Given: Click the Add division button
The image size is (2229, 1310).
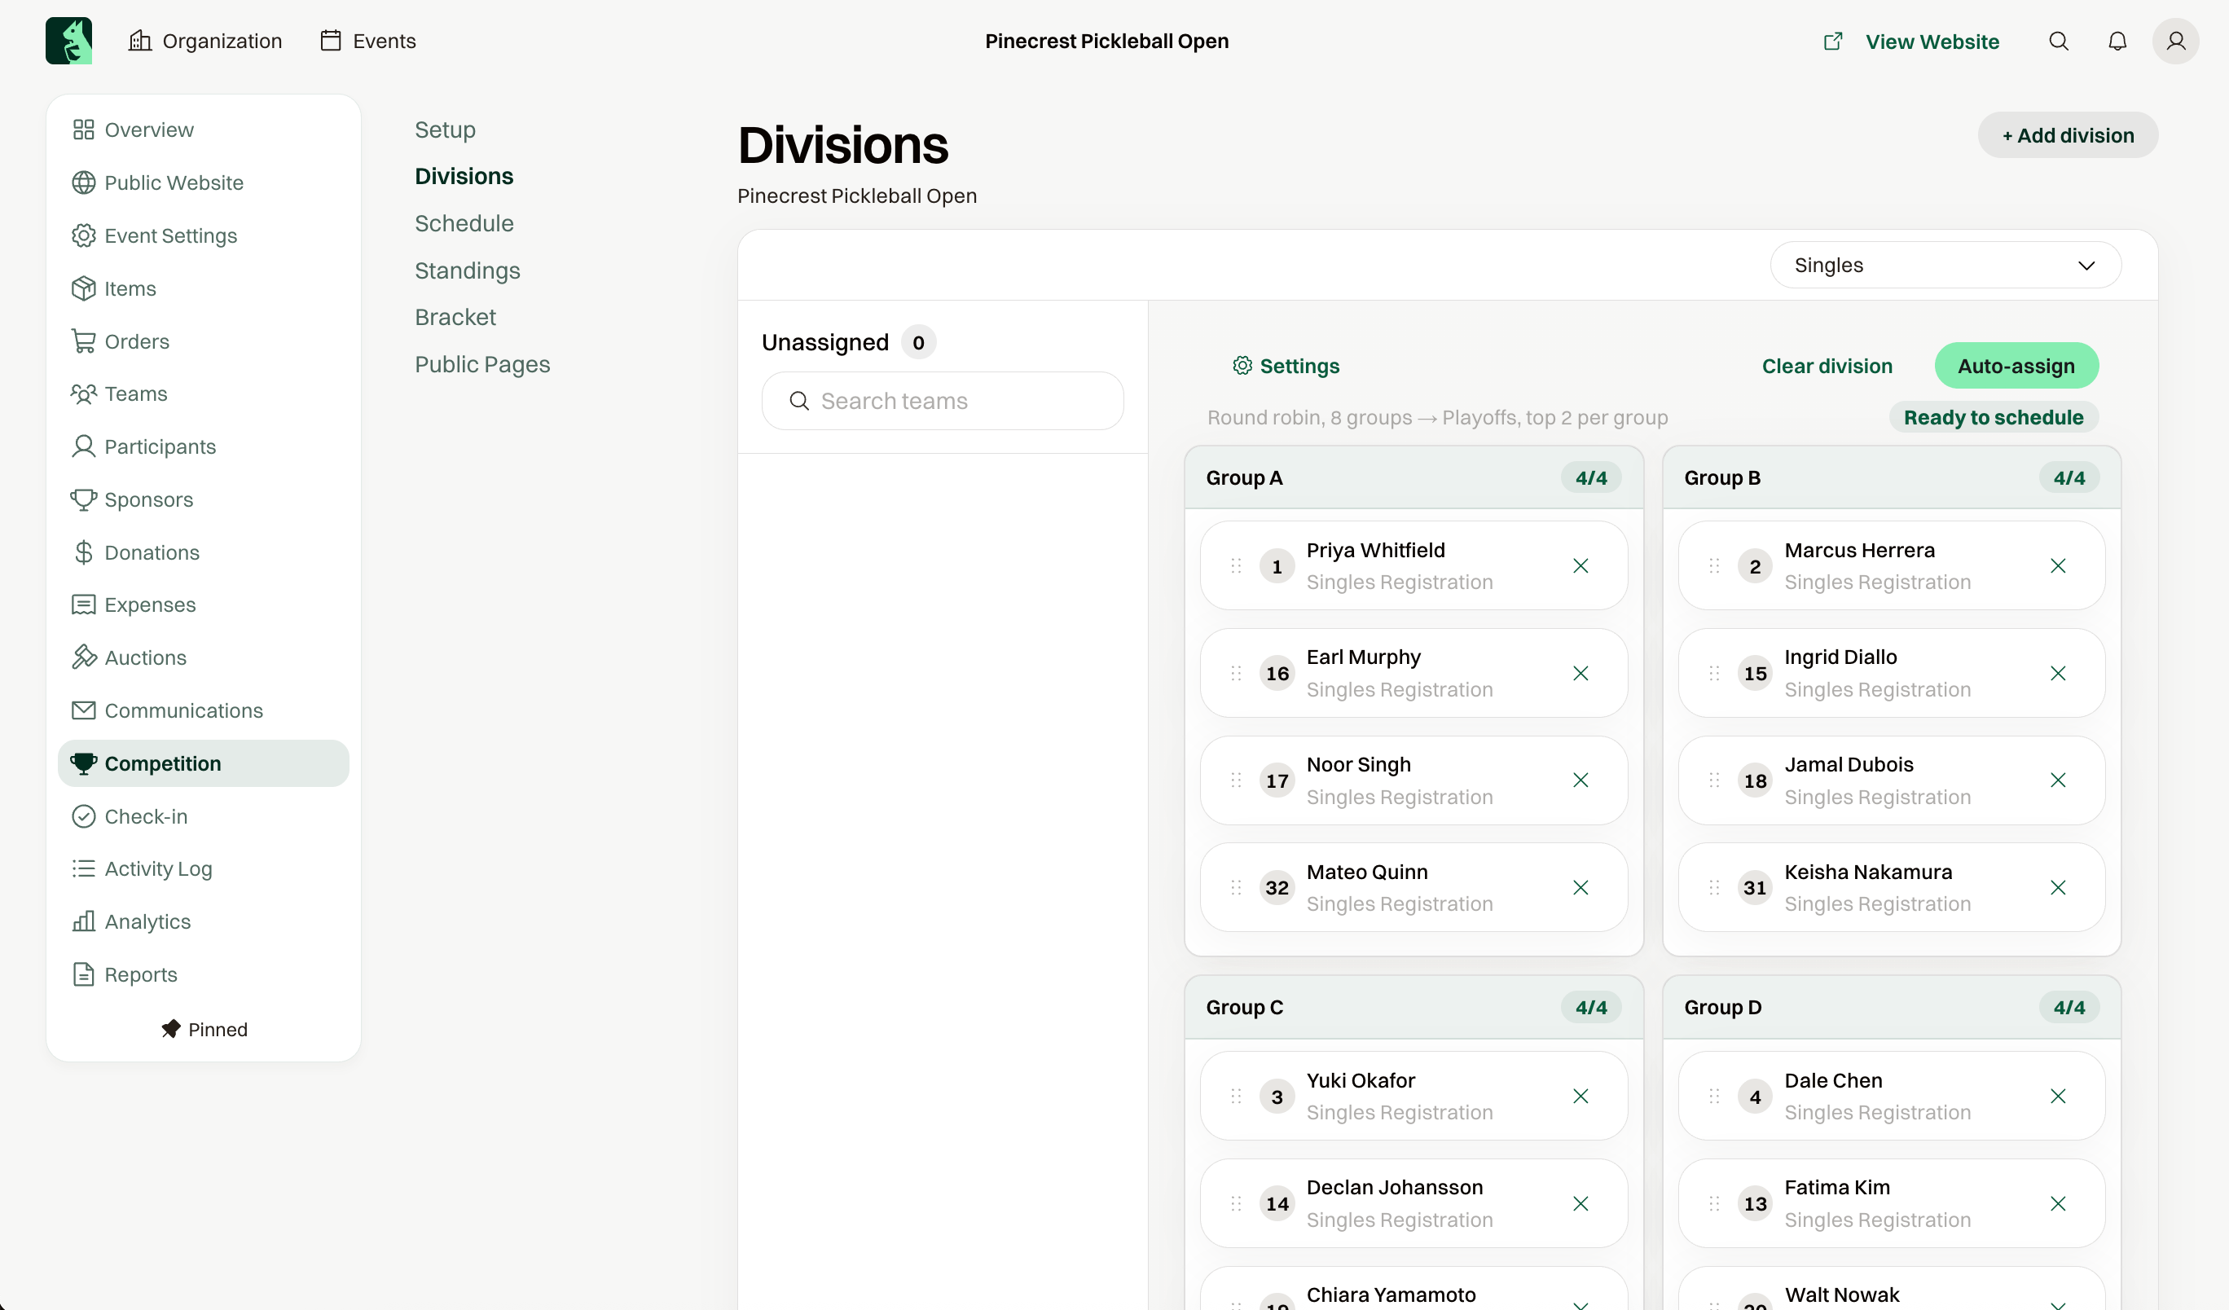Looking at the screenshot, I should coord(2068,135).
